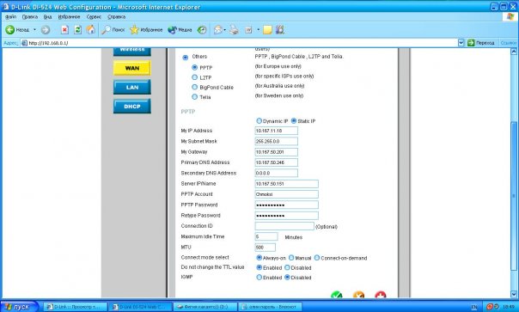Open the Сервис menu

94,16
